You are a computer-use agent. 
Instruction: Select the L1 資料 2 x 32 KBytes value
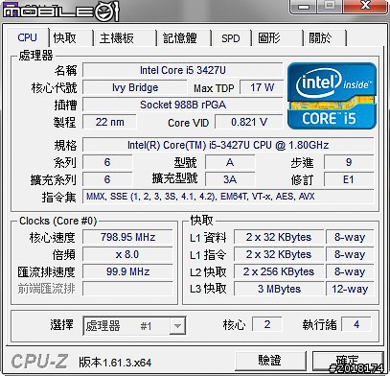[279, 237]
